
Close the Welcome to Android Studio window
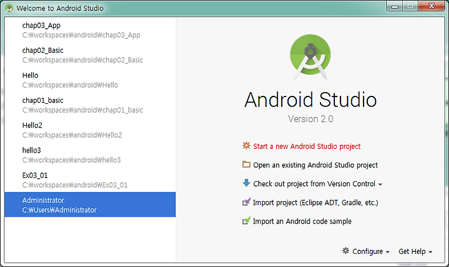[432, 6]
